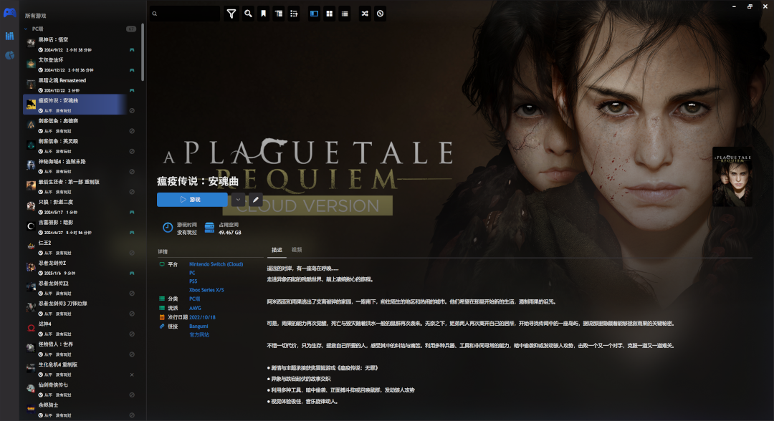The width and height of the screenshot is (774, 421).
Task: Open the library view from the sidebar
Action: tap(9, 36)
